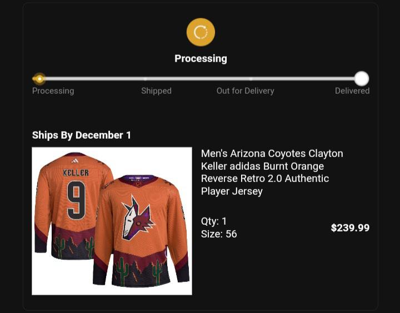Click the Out for Delivery step marker
The image size is (400, 313).
click(251, 79)
